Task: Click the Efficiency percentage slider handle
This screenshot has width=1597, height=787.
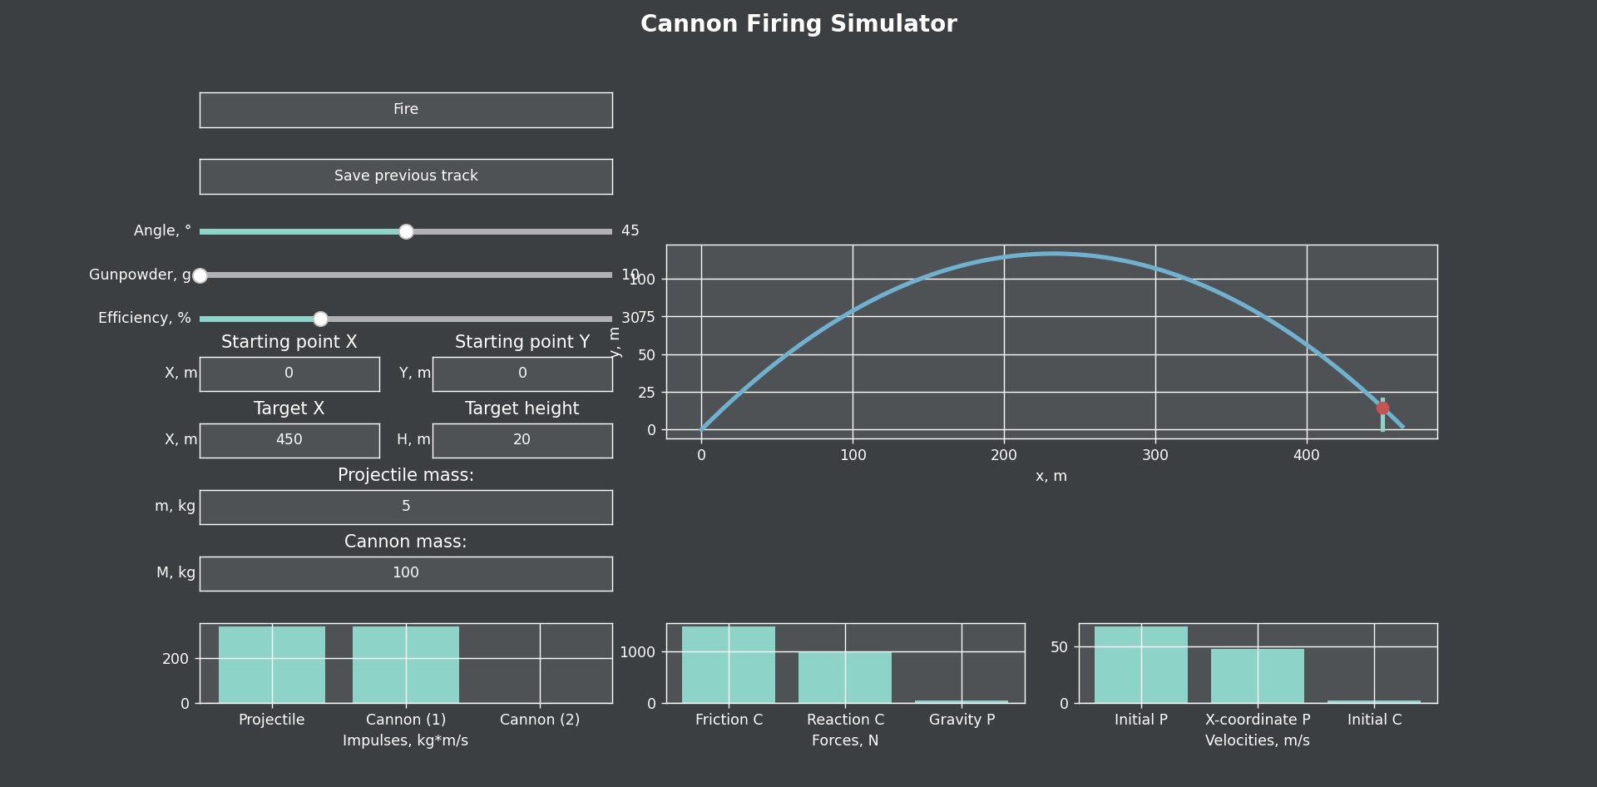Action: [320, 319]
